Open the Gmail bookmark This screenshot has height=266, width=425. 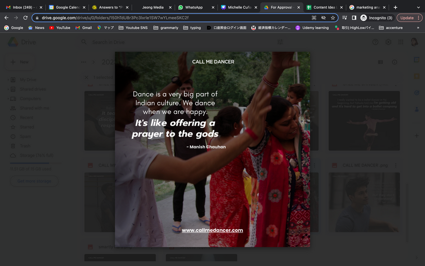(84, 28)
